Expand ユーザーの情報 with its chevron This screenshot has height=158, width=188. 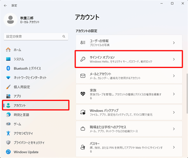tap(174, 43)
